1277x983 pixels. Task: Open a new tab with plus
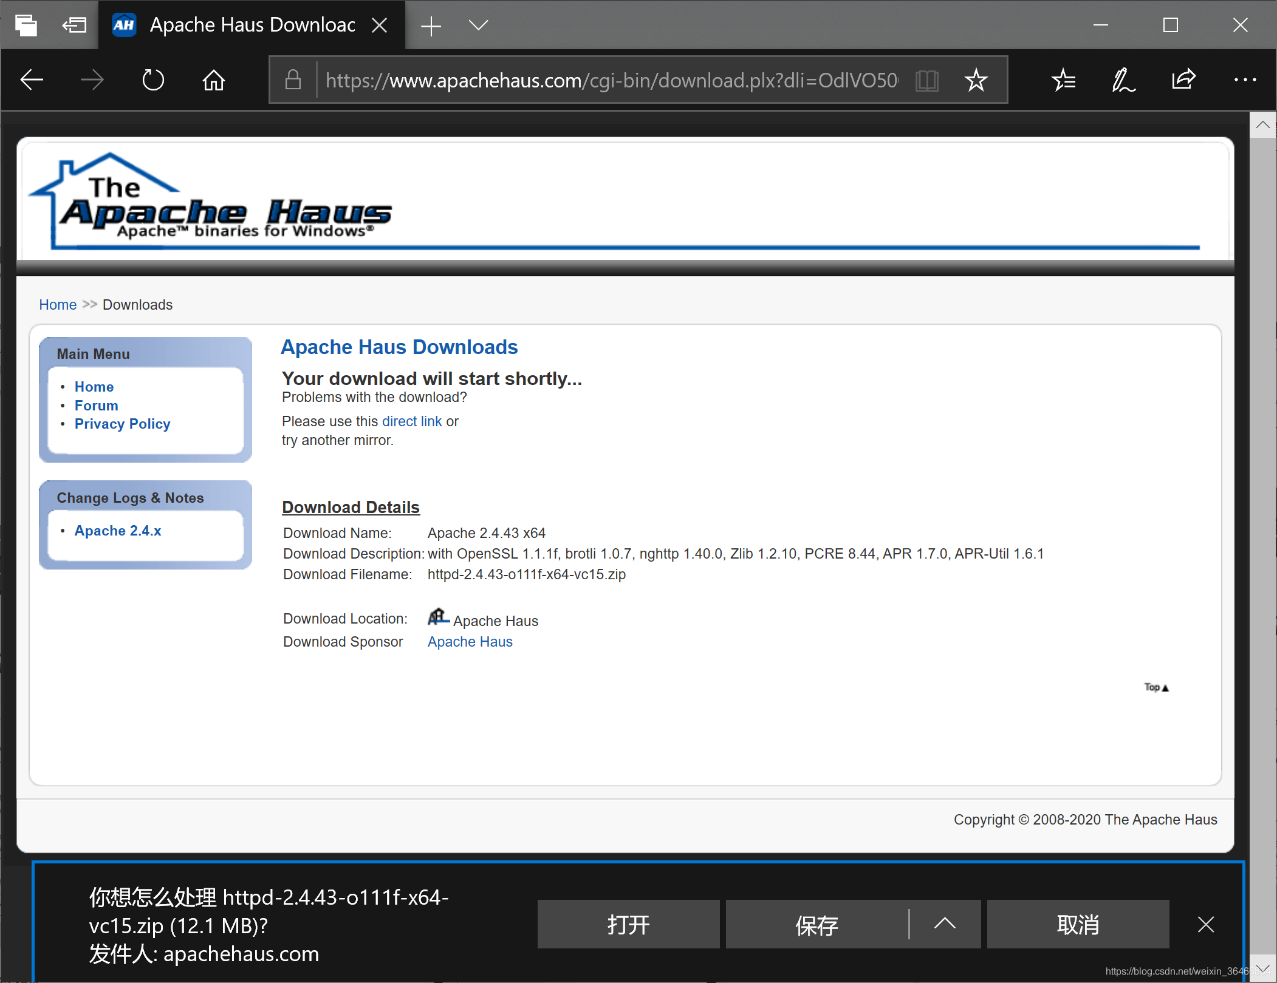[x=431, y=26]
